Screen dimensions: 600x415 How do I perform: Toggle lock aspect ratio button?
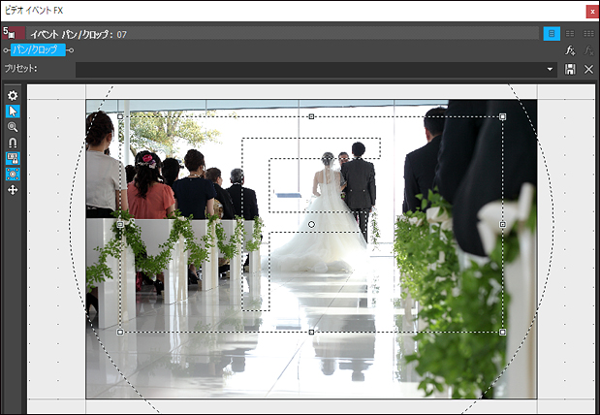click(x=13, y=158)
